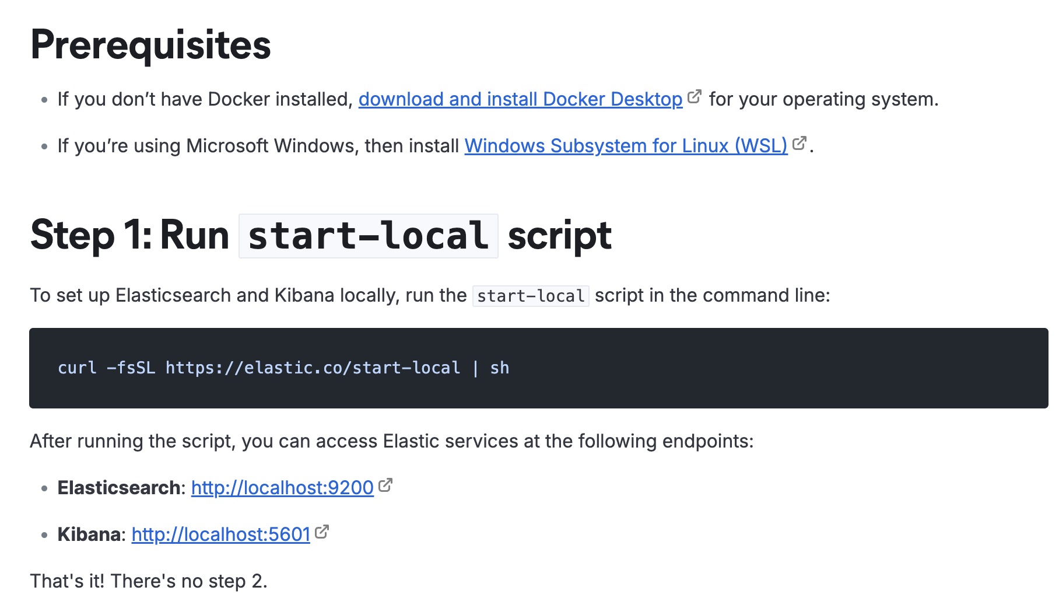Click the 'After running the script' paragraph
Screen dimensions: 1059x601
(x=391, y=441)
